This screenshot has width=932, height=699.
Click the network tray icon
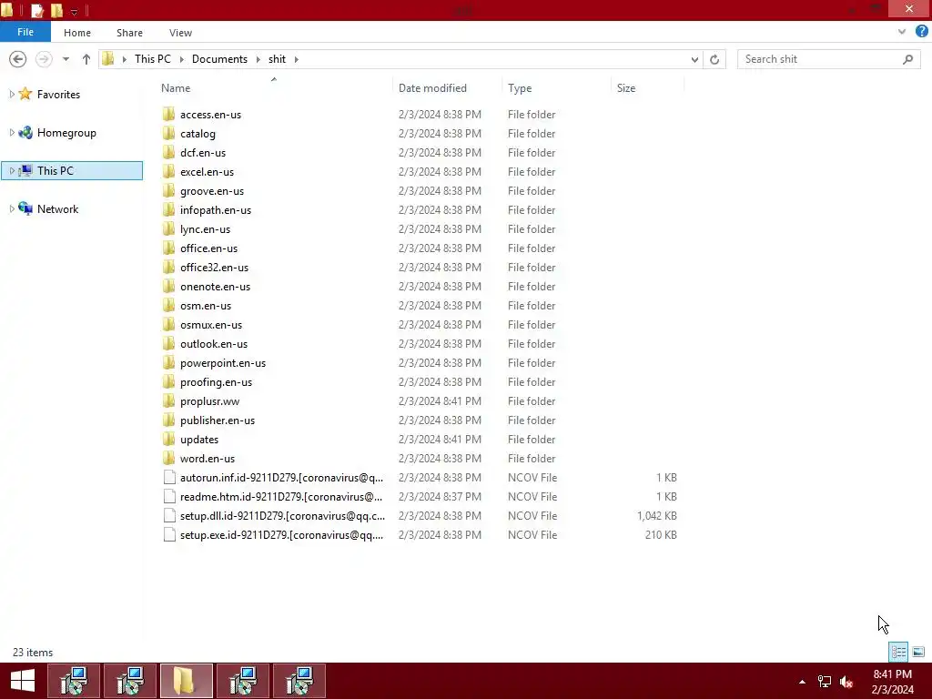[x=825, y=682]
